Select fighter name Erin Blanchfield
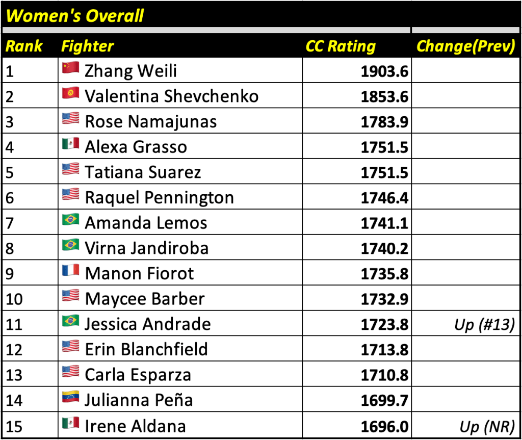 [146, 349]
